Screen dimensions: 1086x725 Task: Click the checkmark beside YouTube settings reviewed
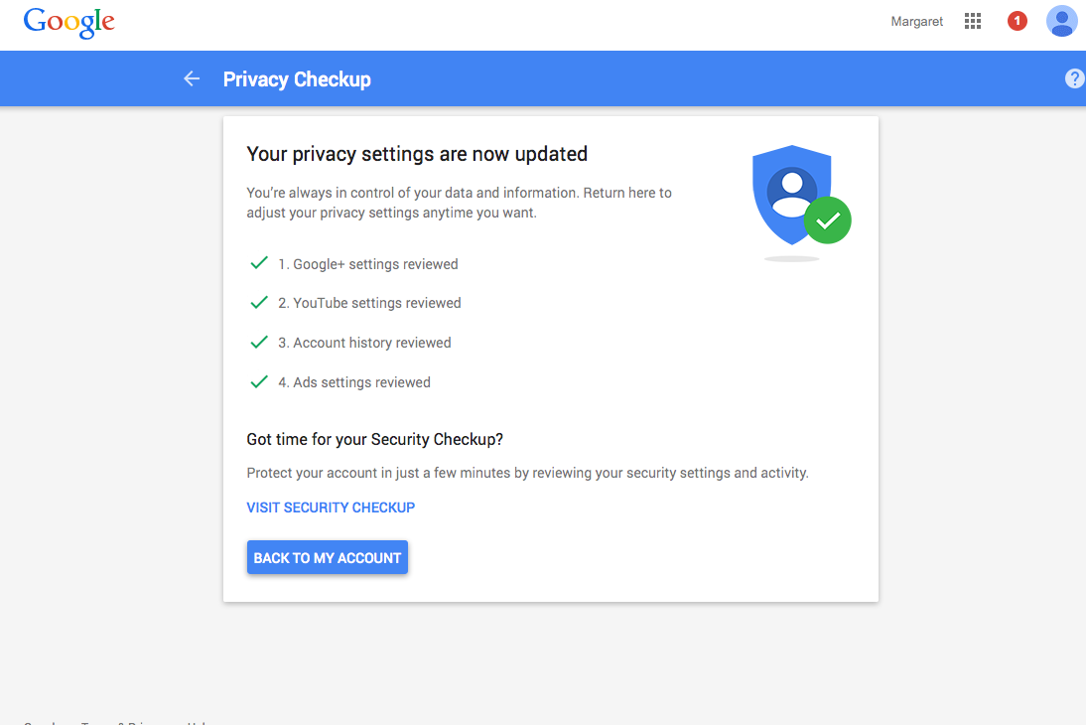click(x=259, y=303)
